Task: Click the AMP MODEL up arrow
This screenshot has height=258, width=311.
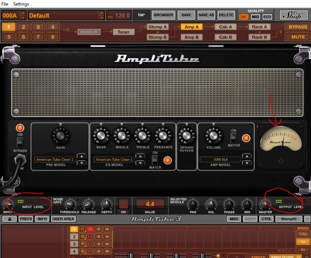Action: (247, 156)
